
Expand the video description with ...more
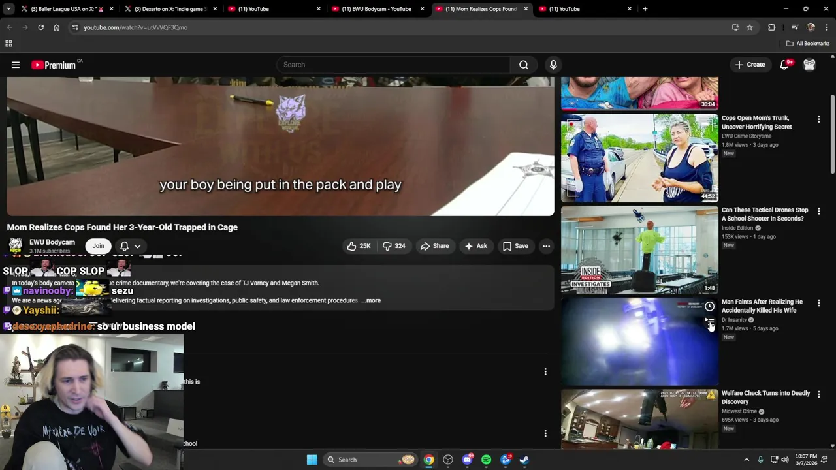coord(372,300)
